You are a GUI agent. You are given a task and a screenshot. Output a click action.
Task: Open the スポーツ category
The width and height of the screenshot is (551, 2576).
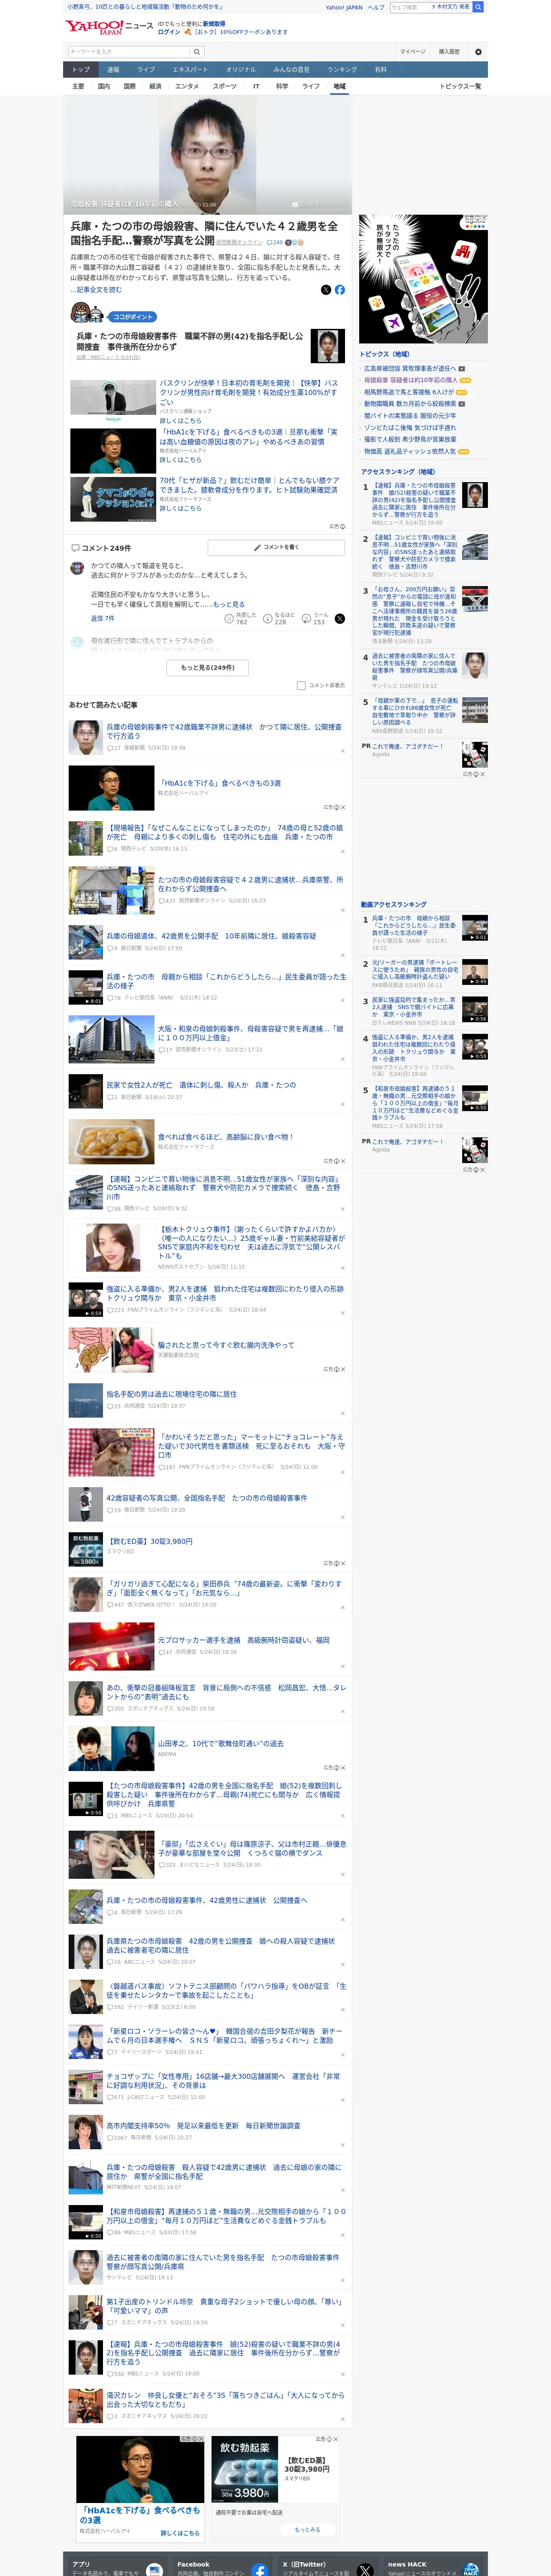pyautogui.click(x=225, y=86)
